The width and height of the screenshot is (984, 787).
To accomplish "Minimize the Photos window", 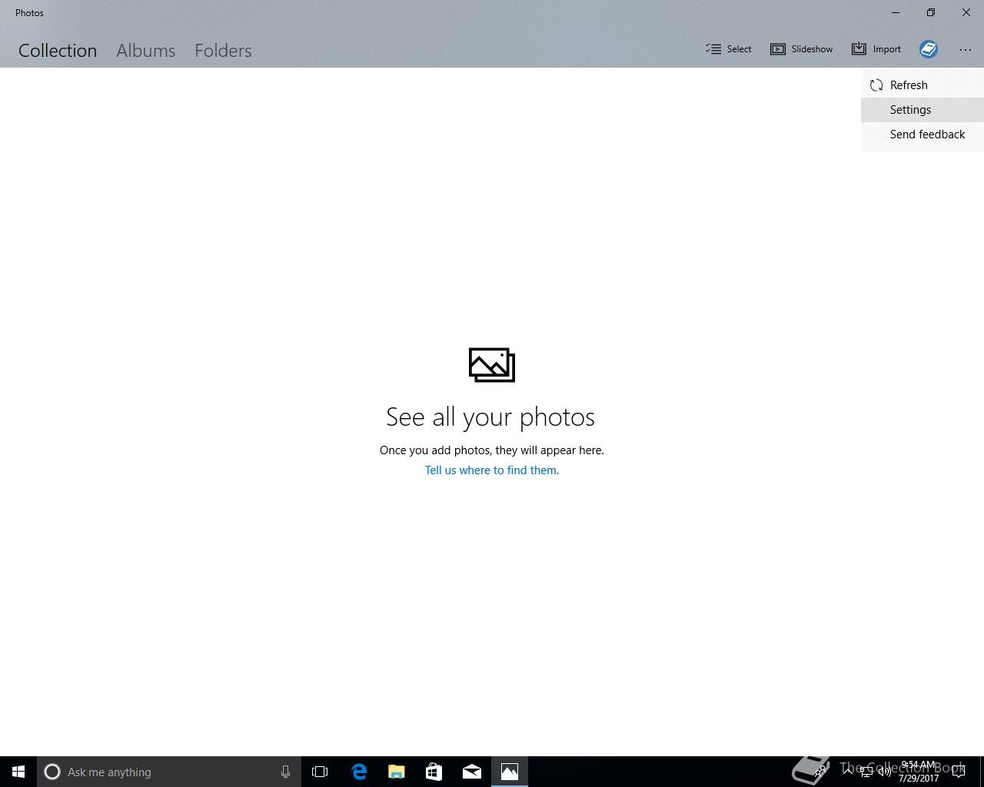I will coord(896,12).
